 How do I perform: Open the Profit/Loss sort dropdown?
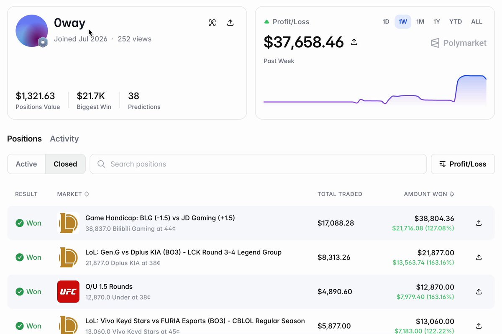click(463, 164)
